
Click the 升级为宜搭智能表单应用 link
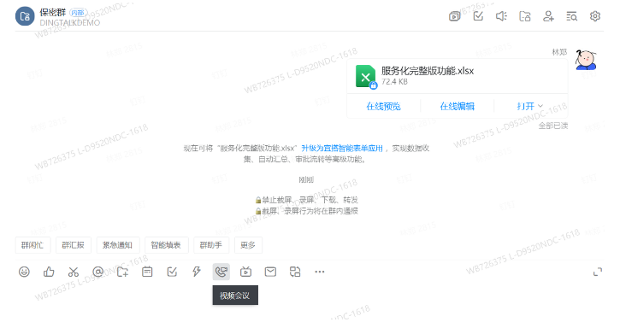[342, 148]
